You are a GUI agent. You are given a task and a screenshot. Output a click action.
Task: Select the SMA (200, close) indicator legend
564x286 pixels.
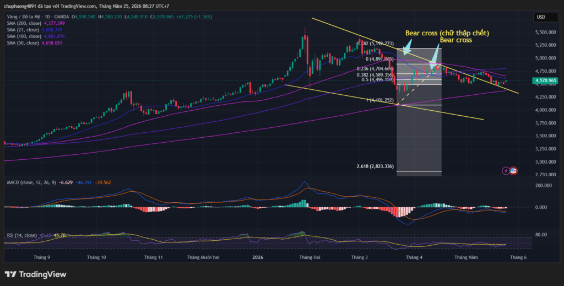point(36,23)
